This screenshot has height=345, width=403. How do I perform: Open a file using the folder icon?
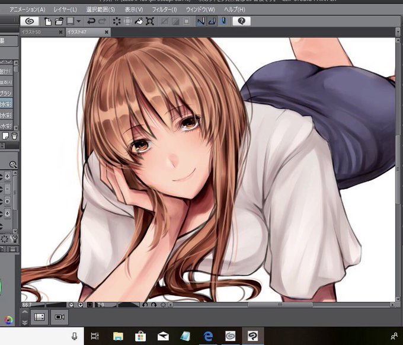[59, 21]
